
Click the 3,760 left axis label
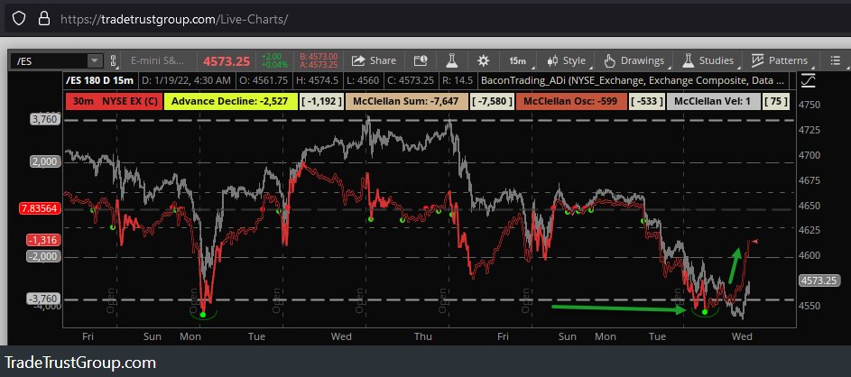click(44, 120)
